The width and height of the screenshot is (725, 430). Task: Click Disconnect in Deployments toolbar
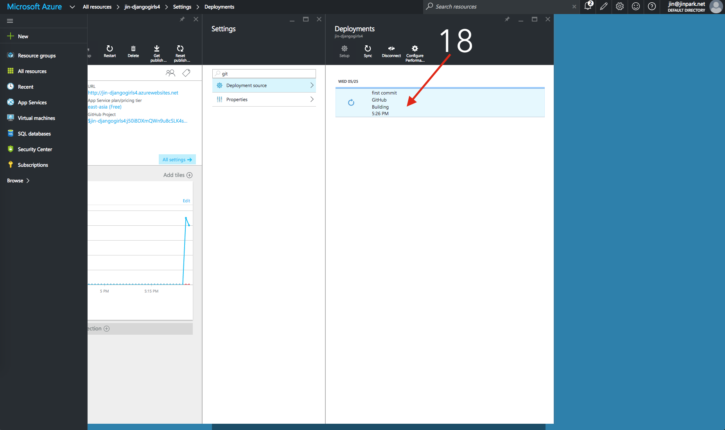click(391, 52)
